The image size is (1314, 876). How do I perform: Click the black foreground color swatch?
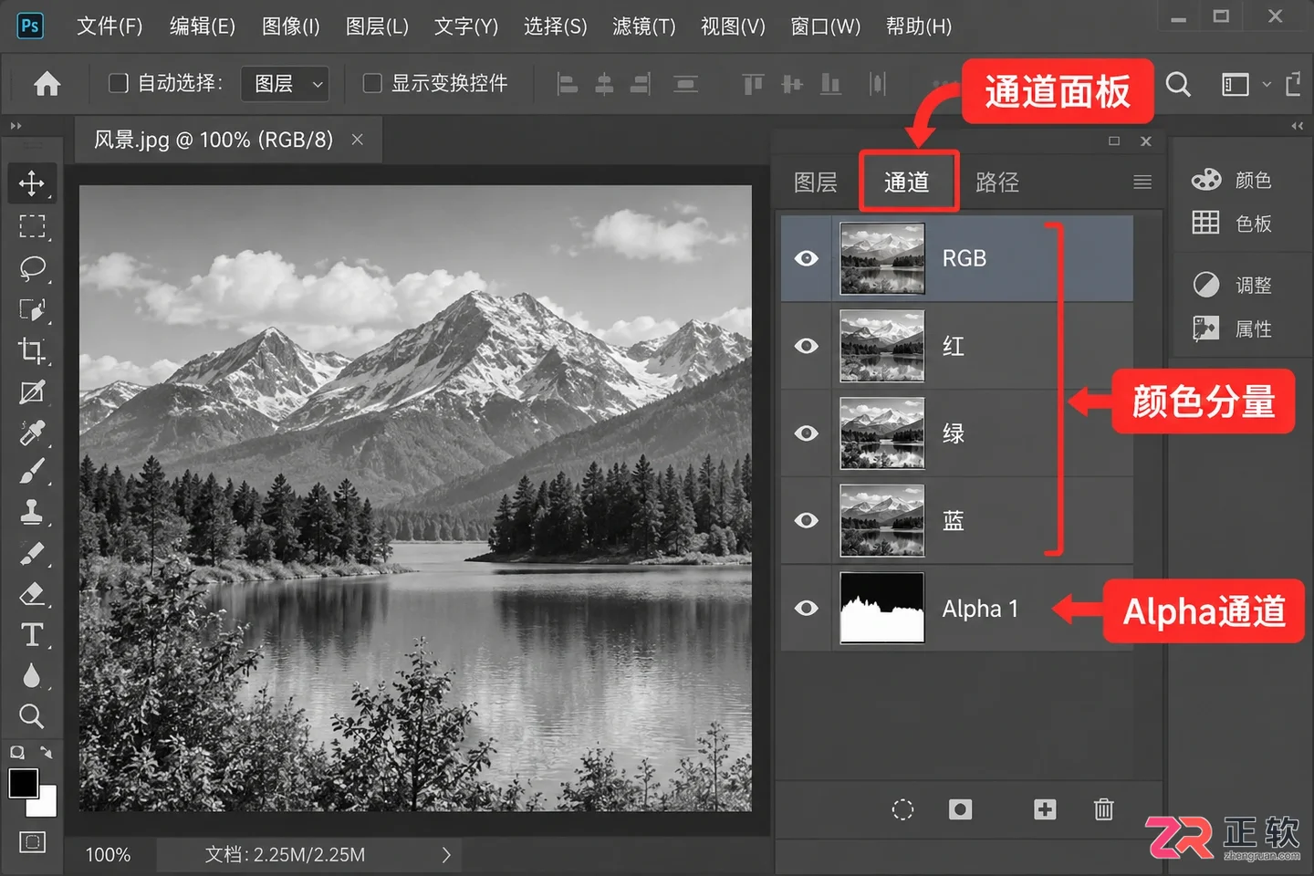[22, 782]
